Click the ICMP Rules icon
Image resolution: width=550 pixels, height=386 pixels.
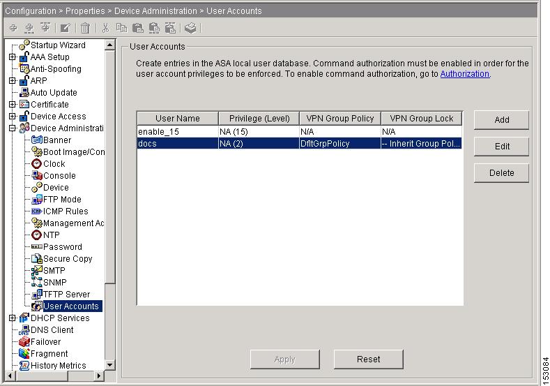tap(36, 211)
